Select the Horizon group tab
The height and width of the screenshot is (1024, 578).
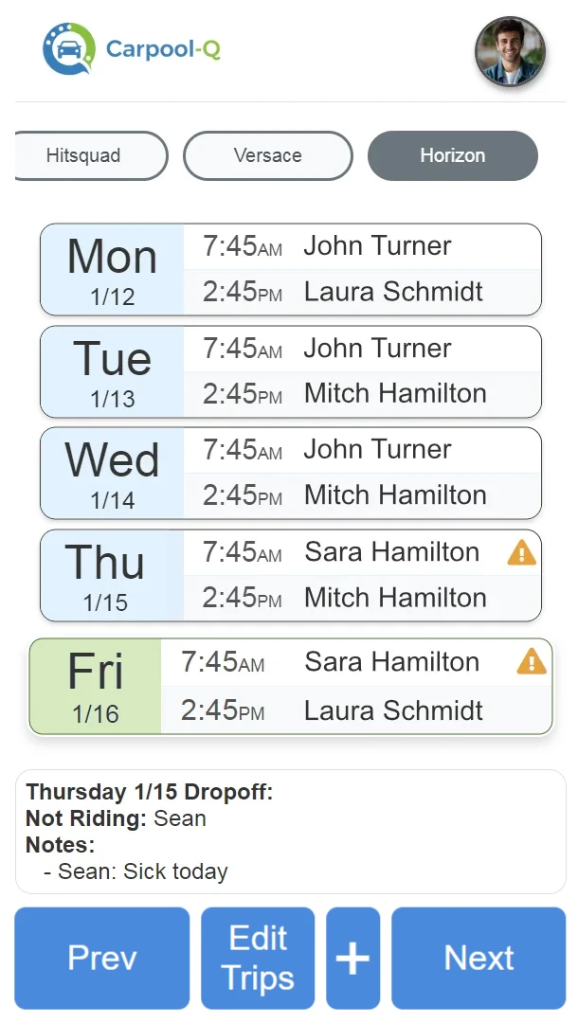coord(452,155)
